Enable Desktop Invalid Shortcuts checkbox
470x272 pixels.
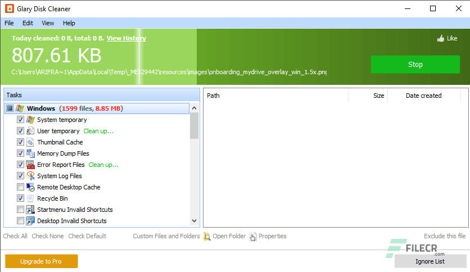point(20,221)
